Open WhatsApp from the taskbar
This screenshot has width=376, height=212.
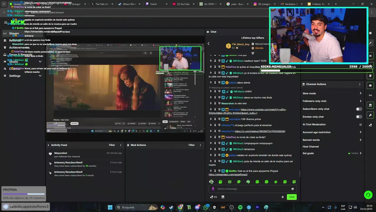[206, 207]
